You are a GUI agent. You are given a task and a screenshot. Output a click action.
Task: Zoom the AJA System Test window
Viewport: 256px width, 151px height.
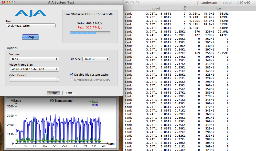[14, 2]
